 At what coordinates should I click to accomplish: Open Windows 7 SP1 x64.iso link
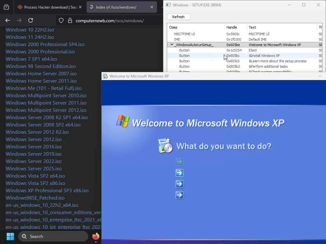[x=32, y=59]
